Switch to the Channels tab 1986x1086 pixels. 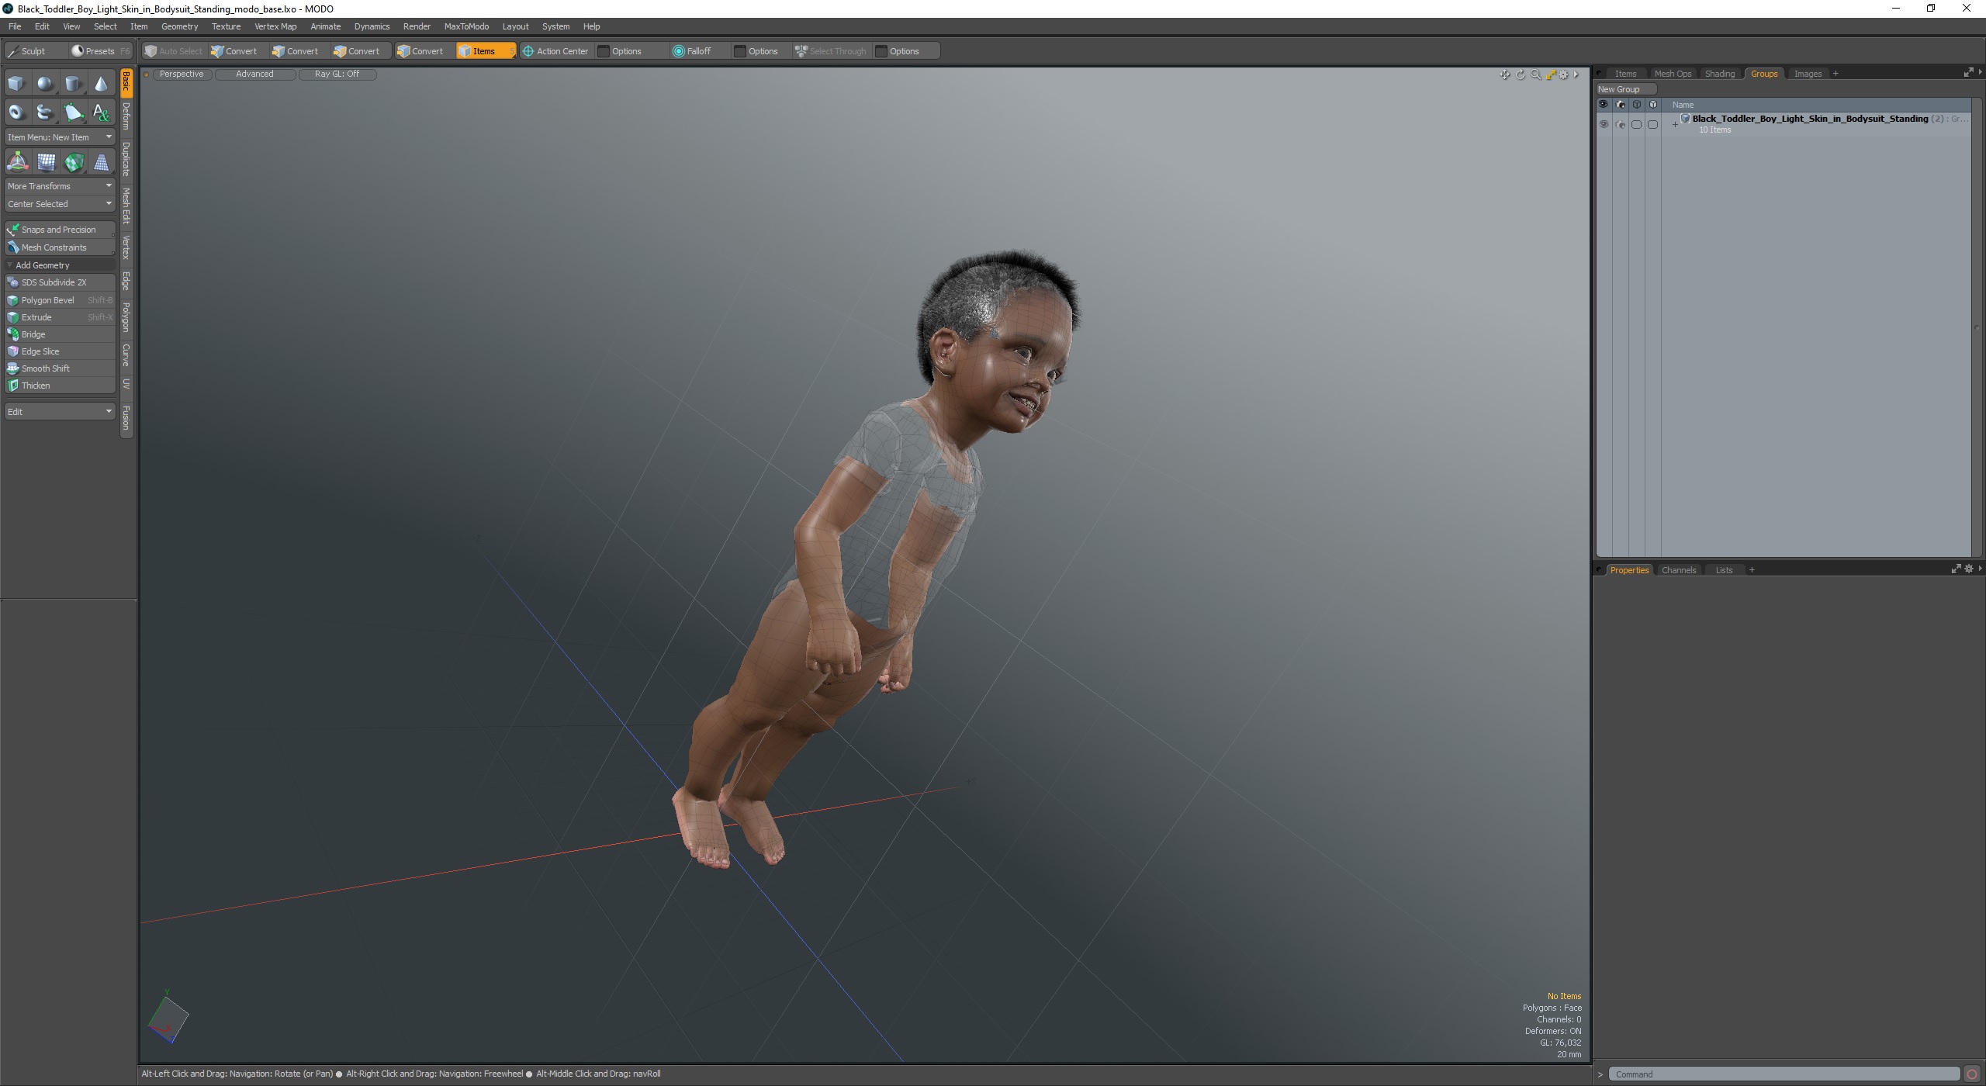tap(1679, 570)
